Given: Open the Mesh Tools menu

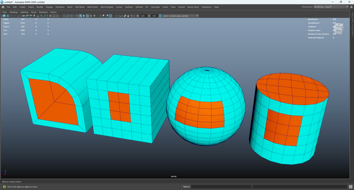Looking at the screenshot, I should [93, 7].
